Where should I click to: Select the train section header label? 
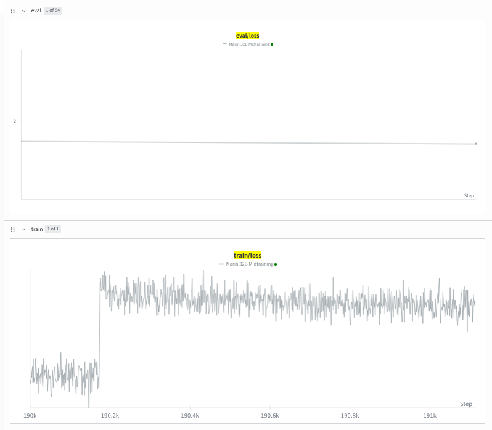click(x=37, y=229)
